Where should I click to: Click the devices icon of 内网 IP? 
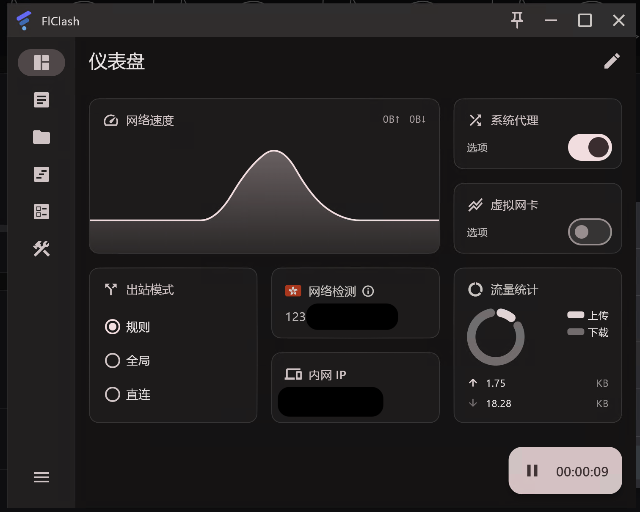point(293,374)
